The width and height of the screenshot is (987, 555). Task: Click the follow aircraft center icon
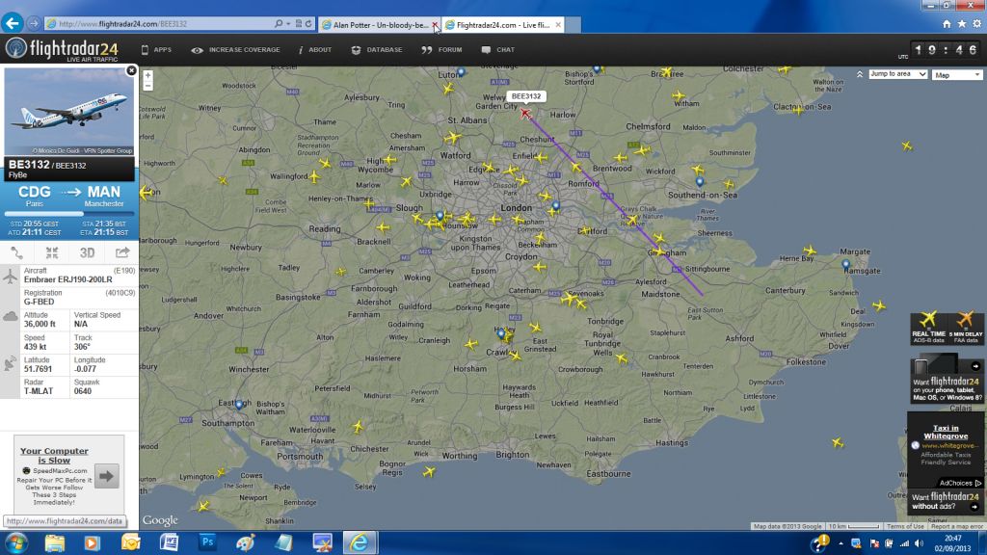[52, 253]
